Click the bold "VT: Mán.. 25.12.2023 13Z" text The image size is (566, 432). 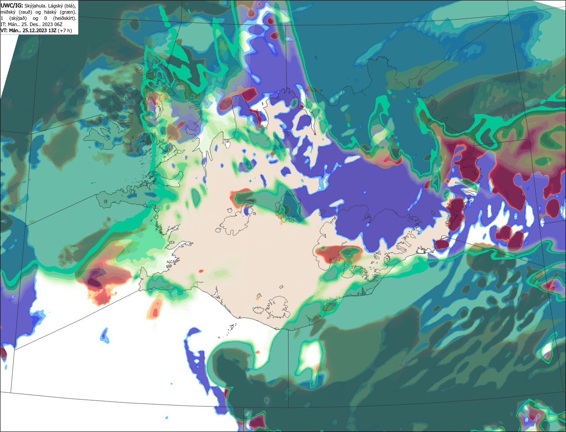[28, 30]
